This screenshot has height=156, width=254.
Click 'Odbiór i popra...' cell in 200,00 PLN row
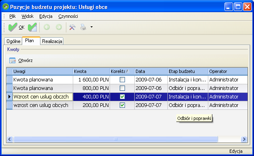[188, 105]
